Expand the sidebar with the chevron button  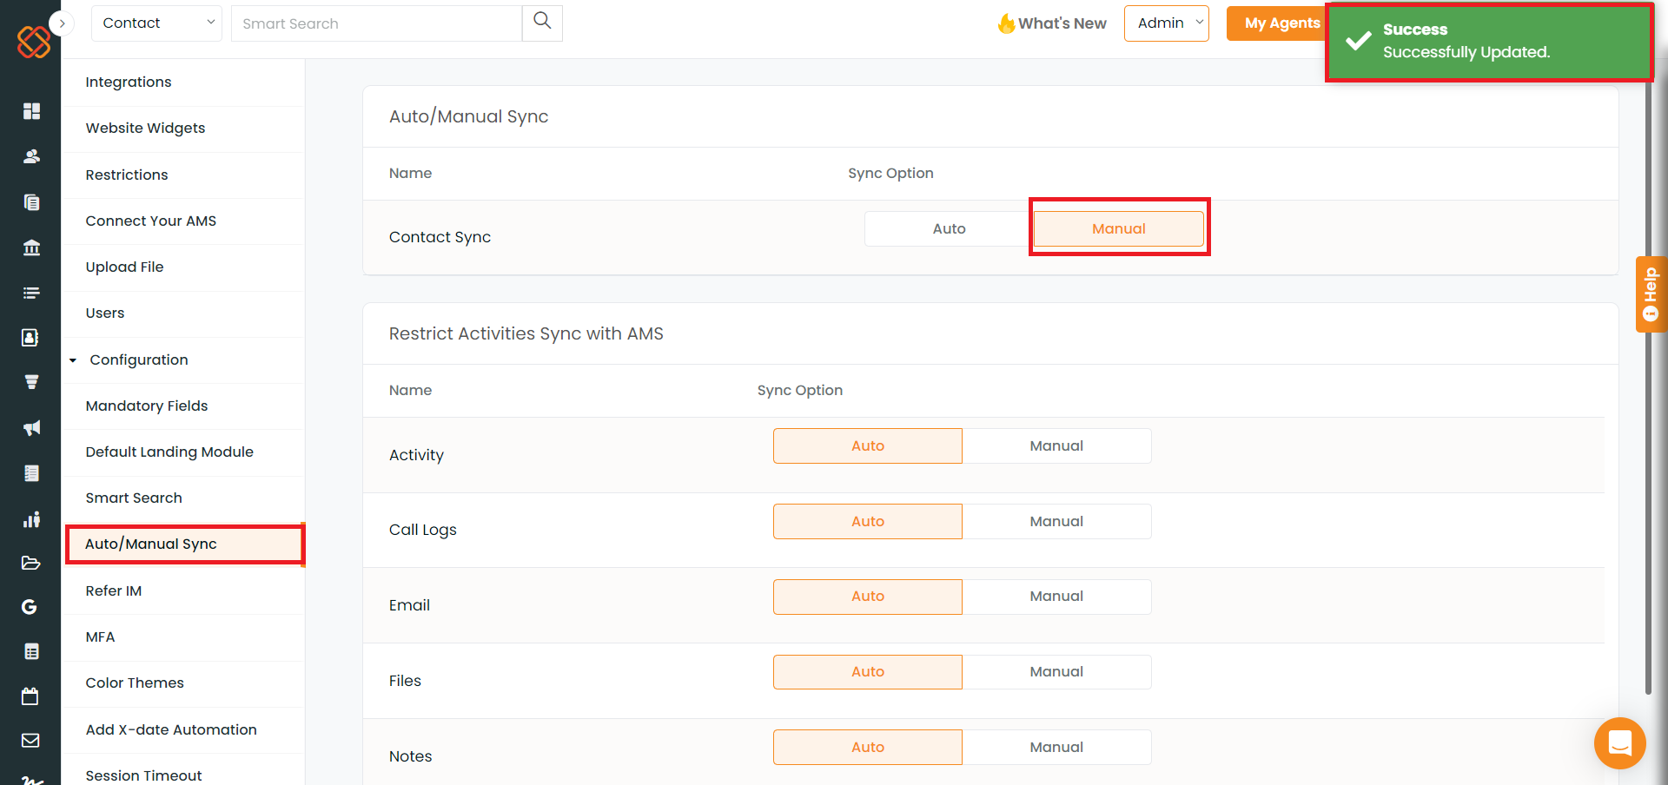pos(62,23)
